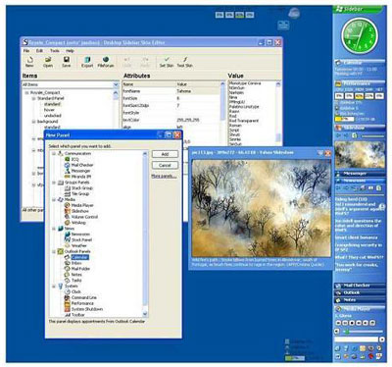The image size is (392, 367).
Task: Select Roman font in Value list
Action: pos(235,126)
